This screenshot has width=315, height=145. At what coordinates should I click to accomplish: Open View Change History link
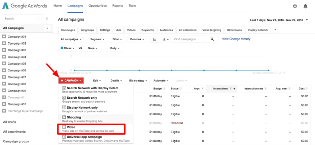pos(236,39)
